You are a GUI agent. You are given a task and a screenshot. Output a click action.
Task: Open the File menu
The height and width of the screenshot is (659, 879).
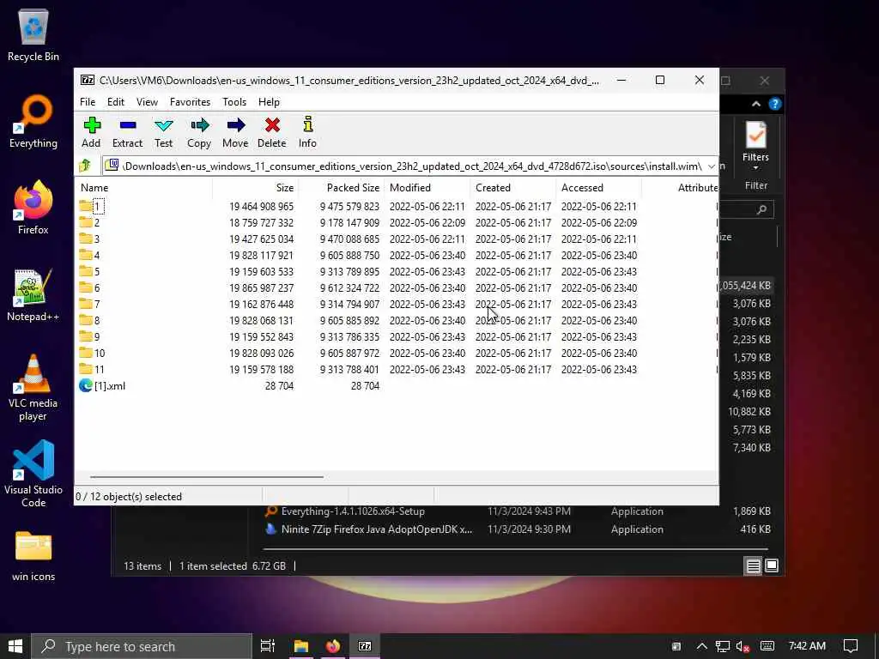point(88,102)
